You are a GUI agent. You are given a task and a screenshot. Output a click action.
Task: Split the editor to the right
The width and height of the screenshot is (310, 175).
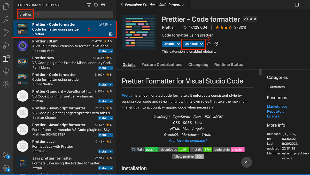pyautogui.click(x=296, y=5)
